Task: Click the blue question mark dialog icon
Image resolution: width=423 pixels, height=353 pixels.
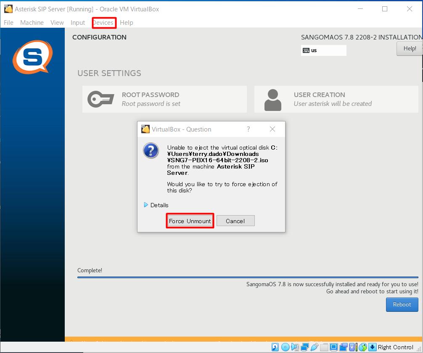Action: 151,150
